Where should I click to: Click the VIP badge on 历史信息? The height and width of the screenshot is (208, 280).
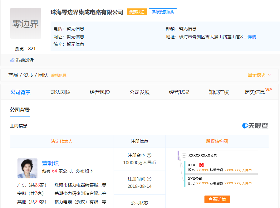(x=268, y=89)
